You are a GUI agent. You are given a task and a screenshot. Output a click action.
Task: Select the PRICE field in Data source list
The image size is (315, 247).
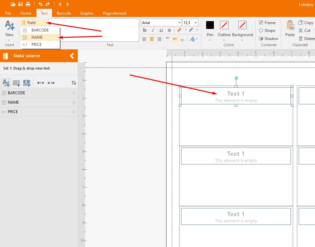pos(13,112)
